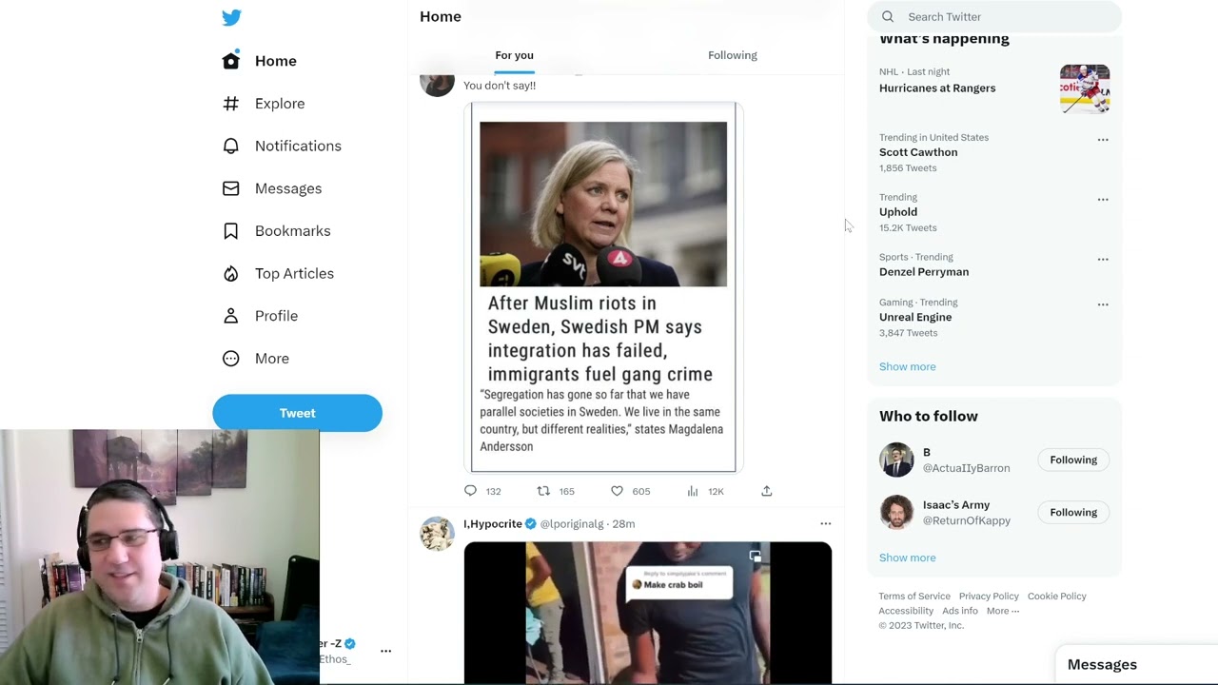Click the share icon under the post
The width and height of the screenshot is (1218, 685).
click(x=767, y=491)
